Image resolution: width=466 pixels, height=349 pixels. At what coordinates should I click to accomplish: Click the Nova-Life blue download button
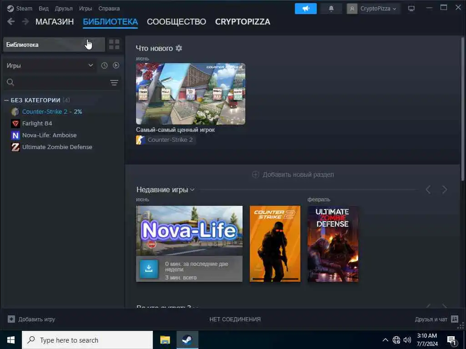pos(149,269)
